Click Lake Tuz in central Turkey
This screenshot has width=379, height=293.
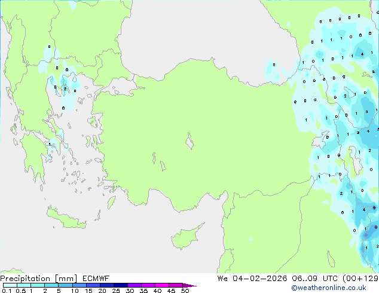point(189,141)
